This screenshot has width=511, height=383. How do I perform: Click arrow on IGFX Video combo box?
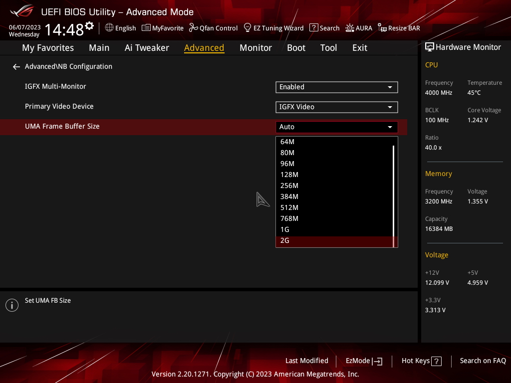click(390, 107)
